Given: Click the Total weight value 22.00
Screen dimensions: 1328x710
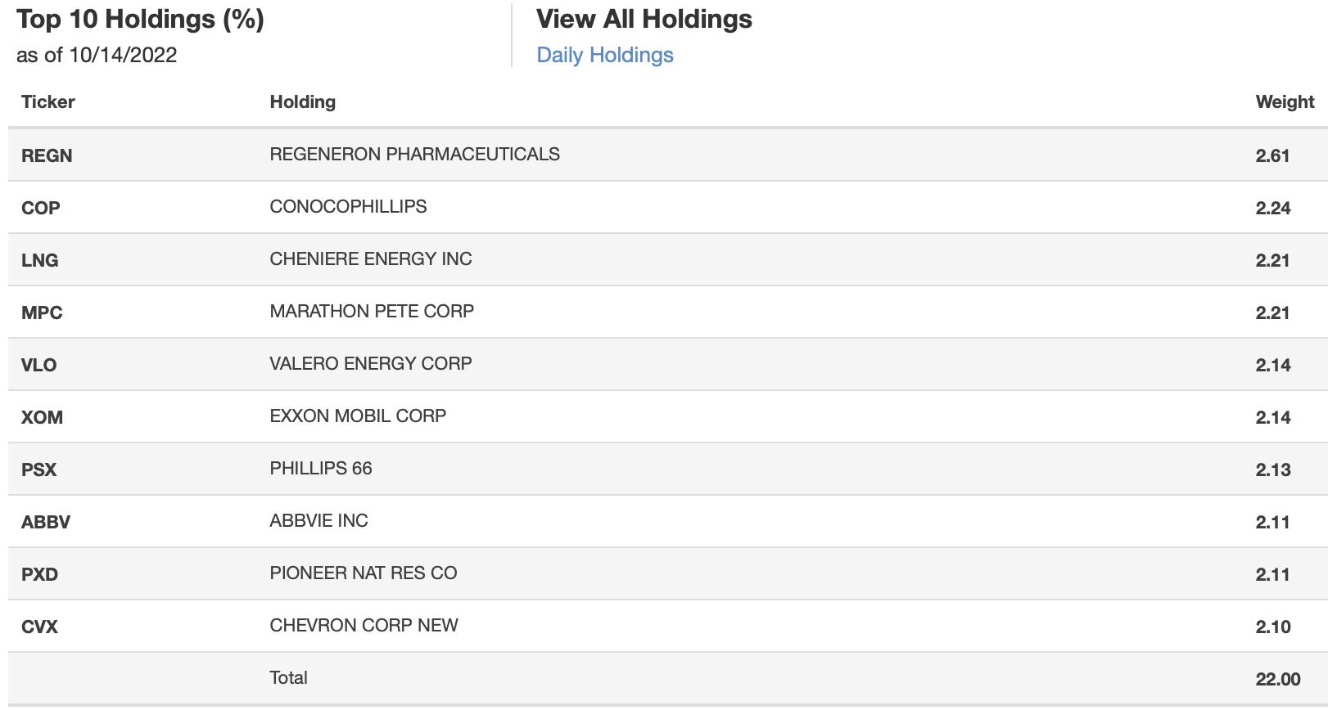Looking at the screenshot, I should 1278,679.
